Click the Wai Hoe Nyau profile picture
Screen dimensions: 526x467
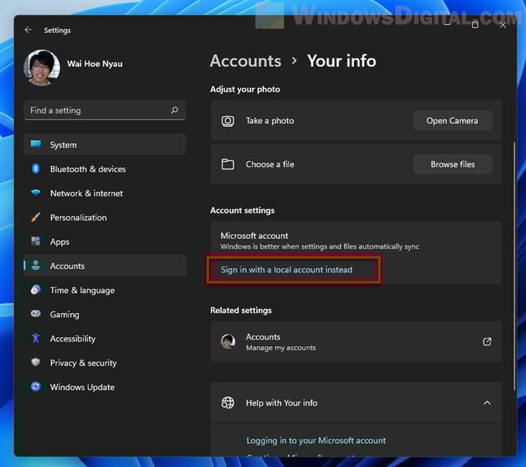(41, 68)
